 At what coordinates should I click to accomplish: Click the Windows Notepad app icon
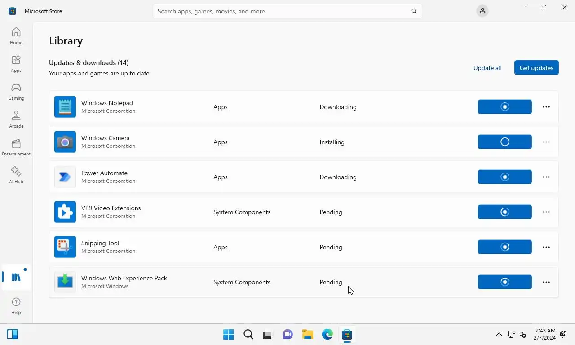click(x=65, y=107)
